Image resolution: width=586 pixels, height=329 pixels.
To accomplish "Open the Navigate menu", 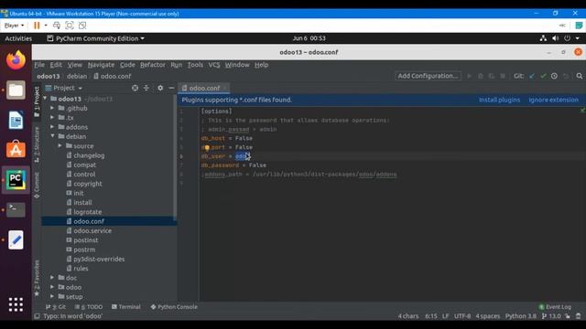I will pyautogui.click(x=101, y=65).
